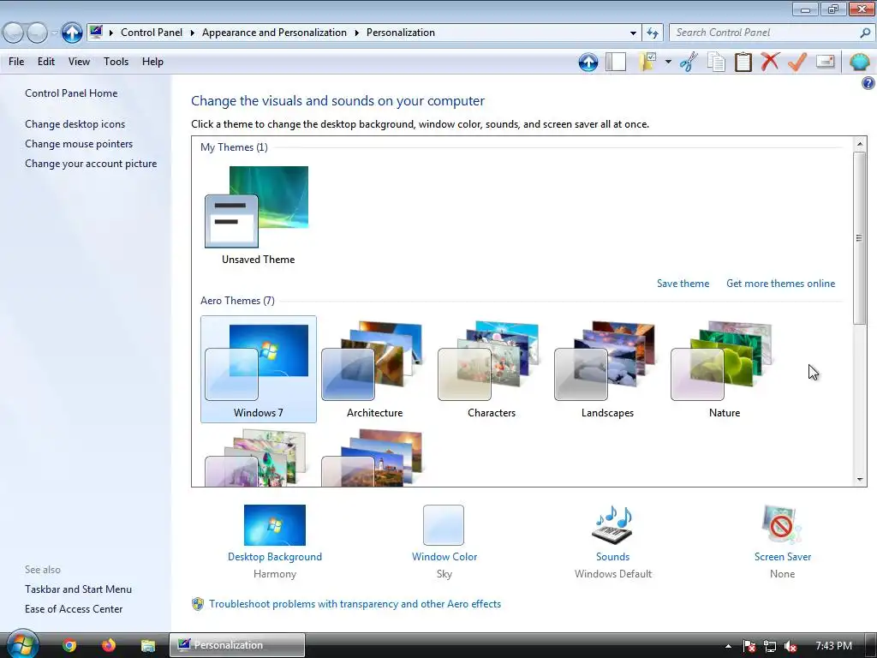Image resolution: width=877 pixels, height=658 pixels.
Task: Select the Windows 7 theme
Action: coord(258,369)
